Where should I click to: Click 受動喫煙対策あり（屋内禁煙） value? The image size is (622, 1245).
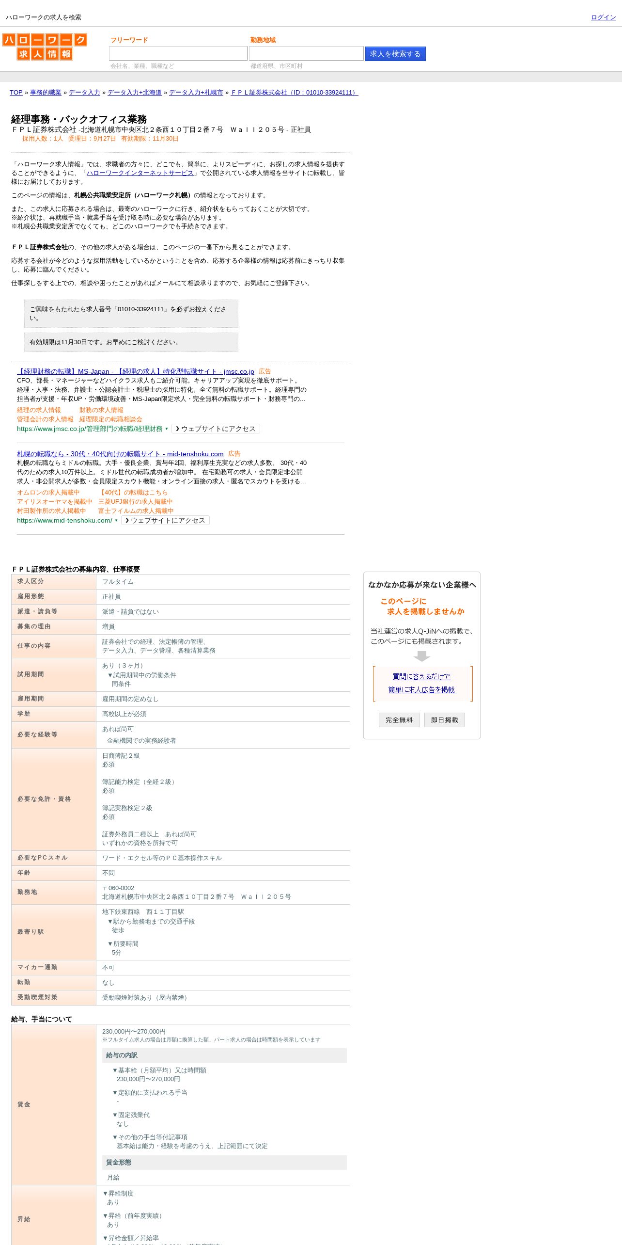click(146, 998)
